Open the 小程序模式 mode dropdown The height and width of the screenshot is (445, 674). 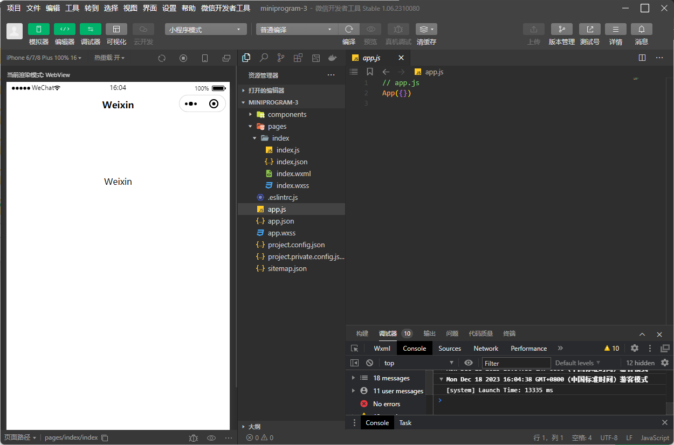coord(206,30)
